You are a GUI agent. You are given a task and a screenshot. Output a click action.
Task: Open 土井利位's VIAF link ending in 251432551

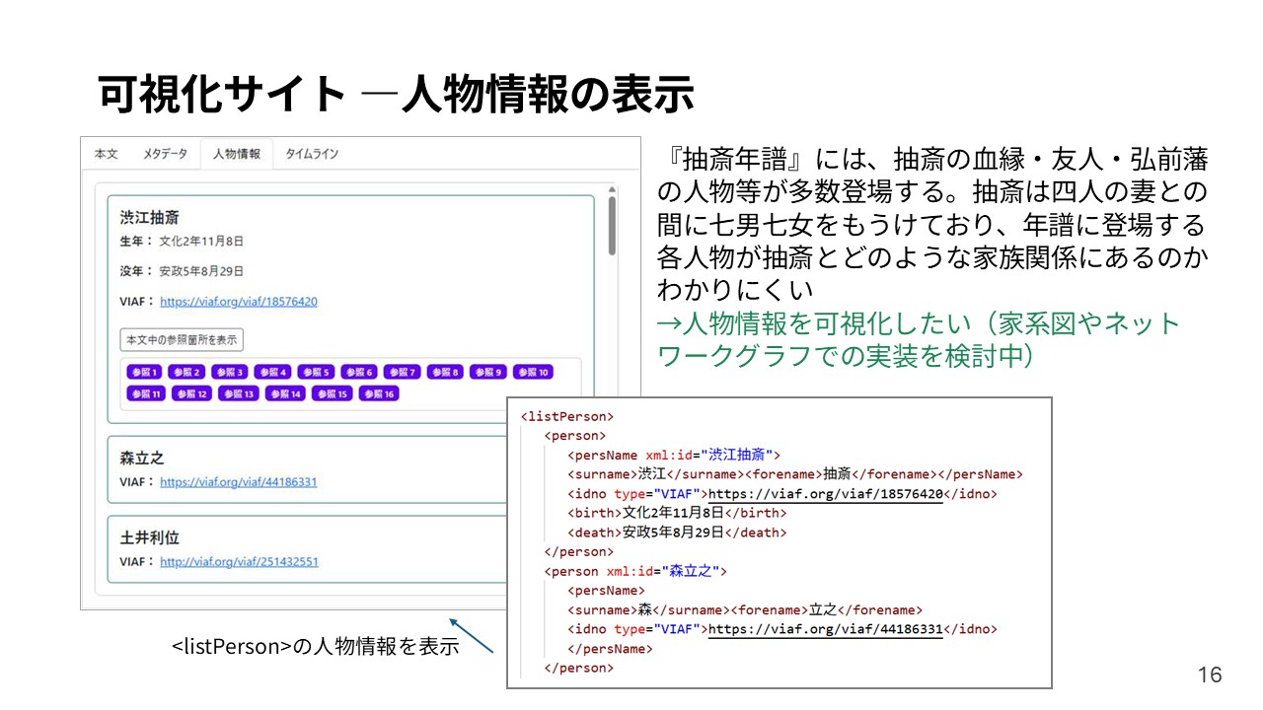pyautogui.click(x=239, y=562)
